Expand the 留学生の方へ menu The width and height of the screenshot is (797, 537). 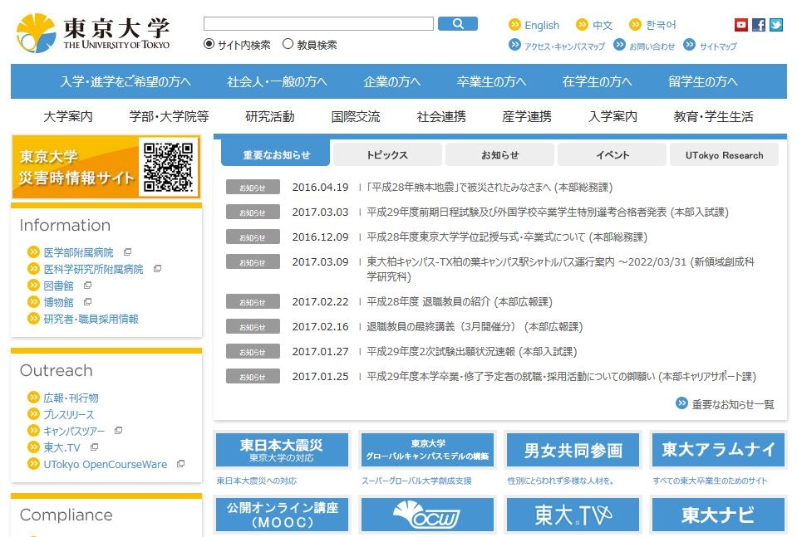point(701,81)
